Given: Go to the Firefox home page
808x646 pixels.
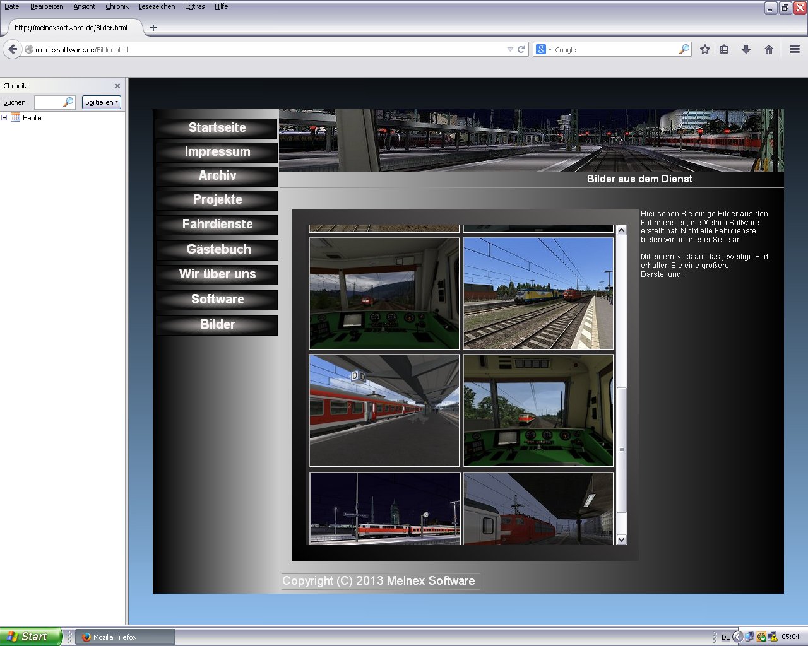Looking at the screenshot, I should click(769, 49).
